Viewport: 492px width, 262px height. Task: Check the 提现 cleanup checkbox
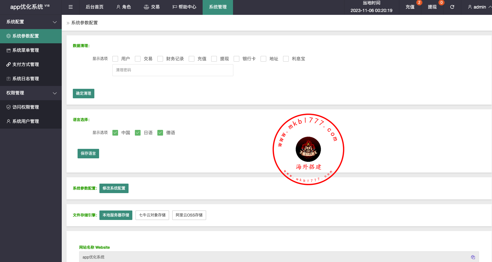tap(214, 59)
